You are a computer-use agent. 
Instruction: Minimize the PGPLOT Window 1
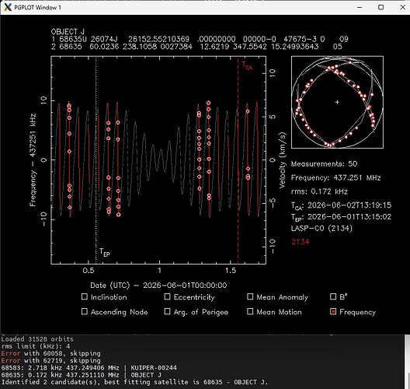(360, 7)
